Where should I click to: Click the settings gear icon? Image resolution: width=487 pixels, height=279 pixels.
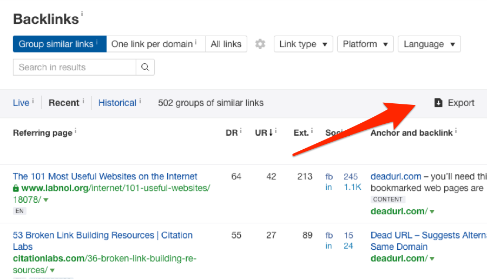pyautogui.click(x=260, y=44)
